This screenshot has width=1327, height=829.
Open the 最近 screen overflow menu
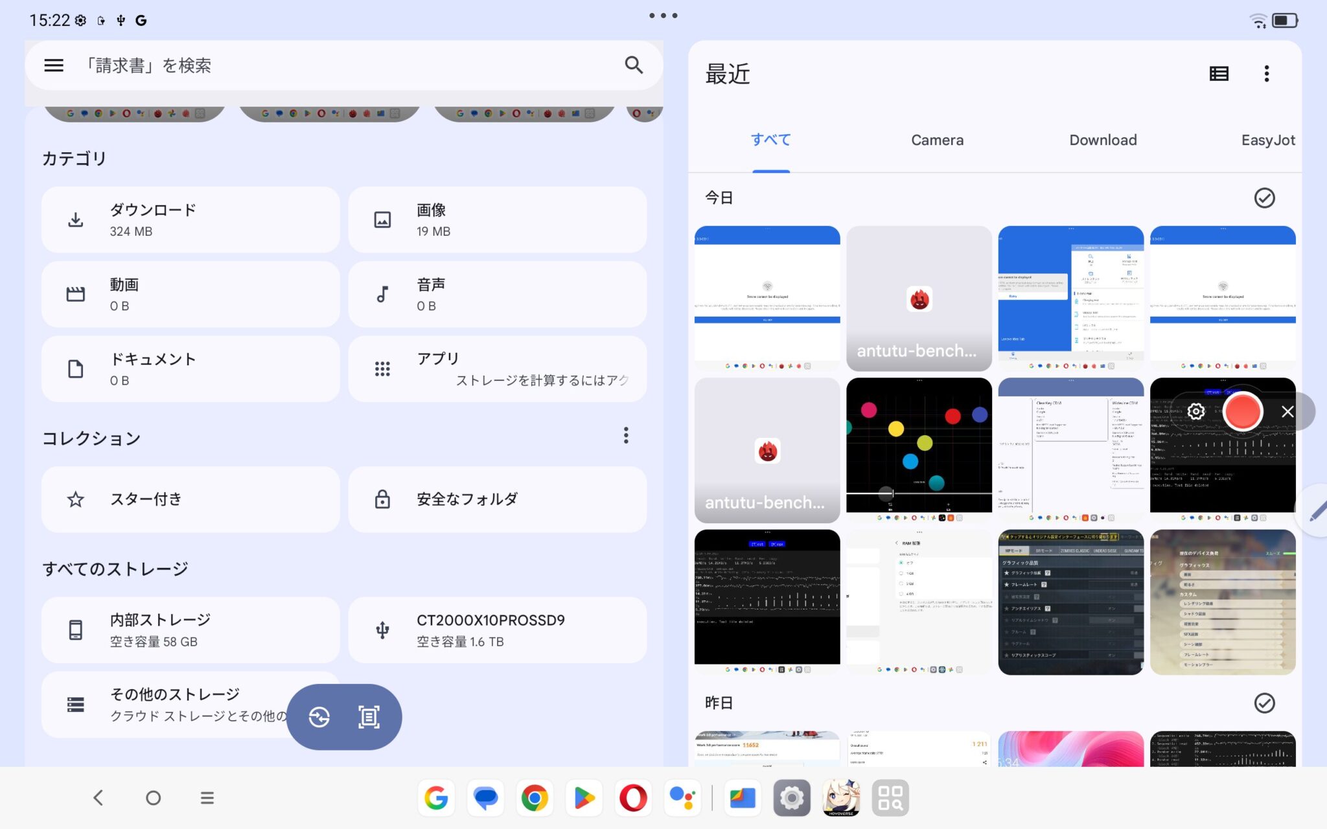tap(1267, 73)
